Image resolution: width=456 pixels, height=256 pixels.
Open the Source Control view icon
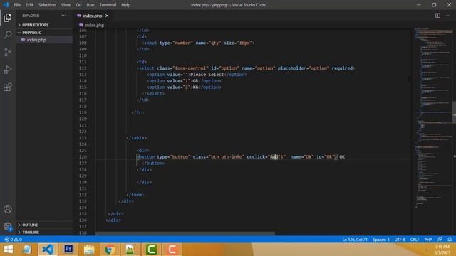pos(8,52)
